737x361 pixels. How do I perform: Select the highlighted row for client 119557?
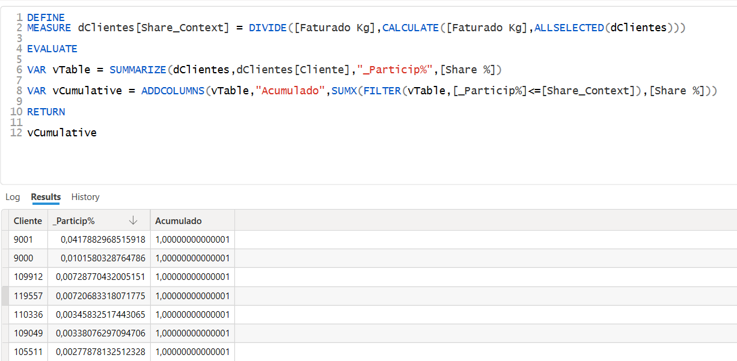point(28,296)
